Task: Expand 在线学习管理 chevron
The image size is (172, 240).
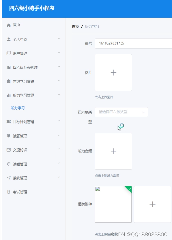Action: tap(59, 81)
